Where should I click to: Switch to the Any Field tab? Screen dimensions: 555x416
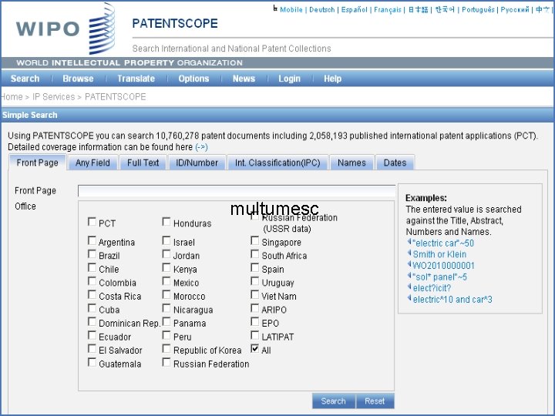pos(92,163)
